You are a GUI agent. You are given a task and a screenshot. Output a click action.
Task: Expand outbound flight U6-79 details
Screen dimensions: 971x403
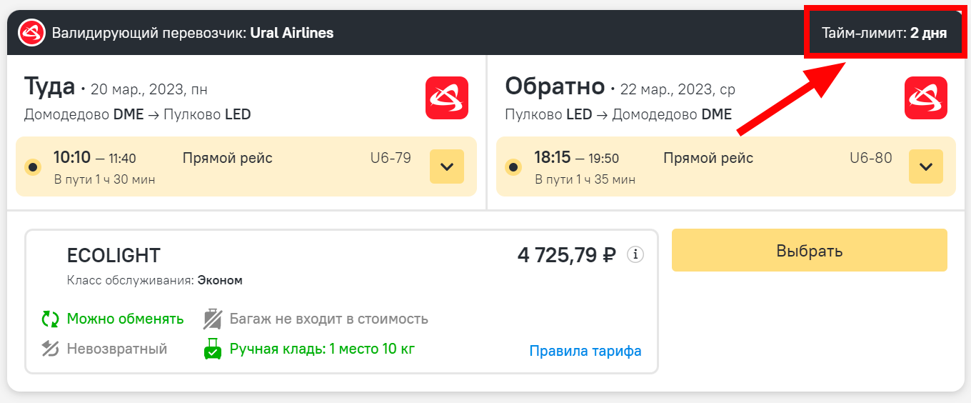[x=447, y=166]
